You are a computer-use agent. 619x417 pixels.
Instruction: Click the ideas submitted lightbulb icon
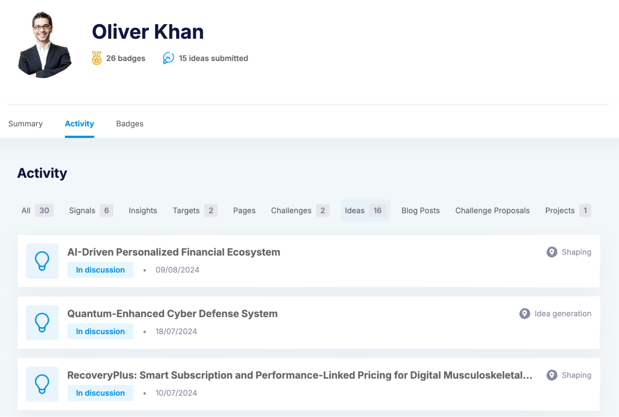tap(168, 58)
